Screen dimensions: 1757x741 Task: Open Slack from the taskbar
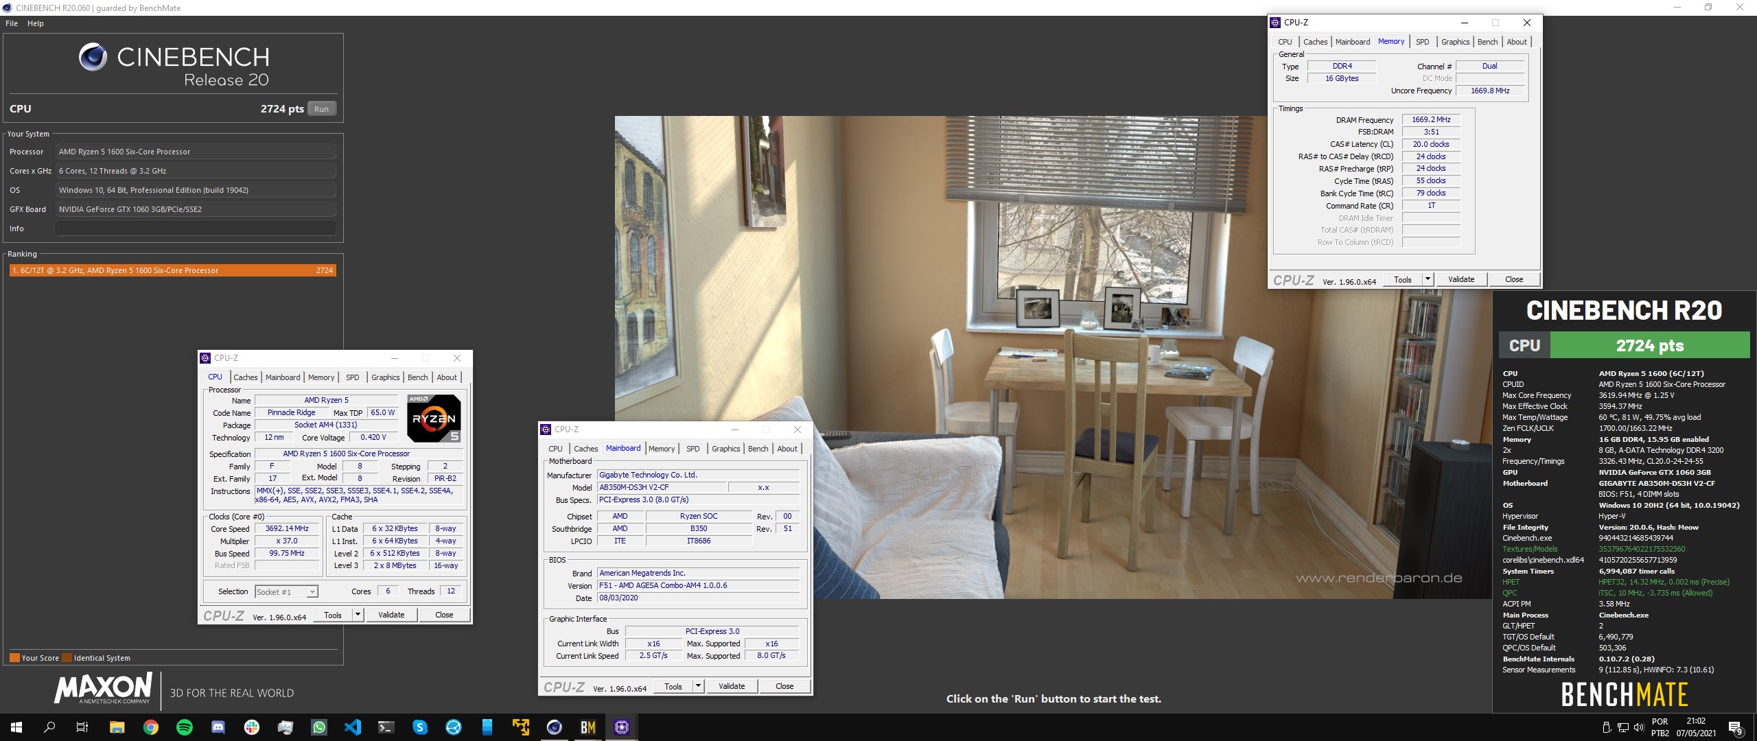tap(252, 727)
